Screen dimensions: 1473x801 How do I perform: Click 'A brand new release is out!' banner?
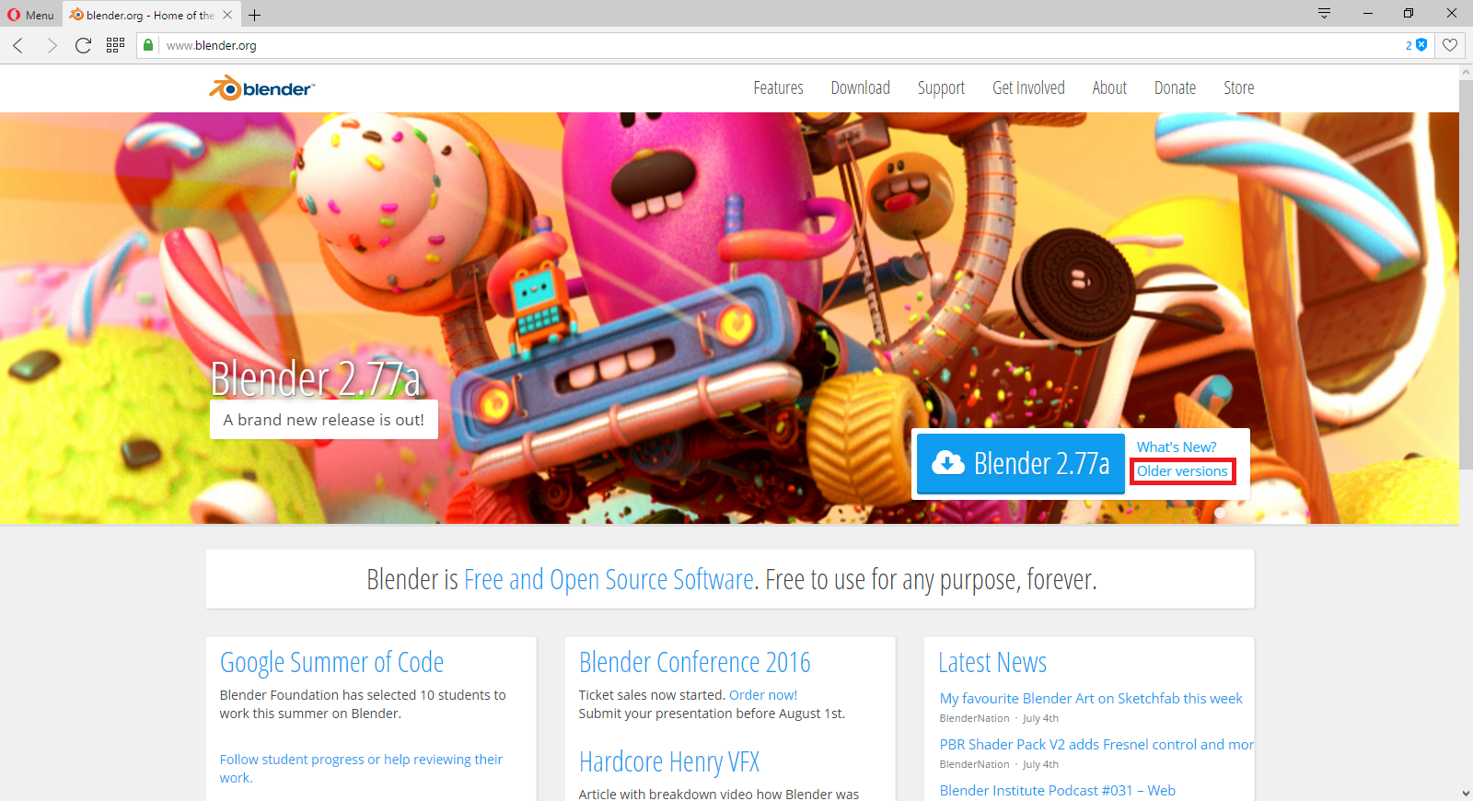point(324,420)
